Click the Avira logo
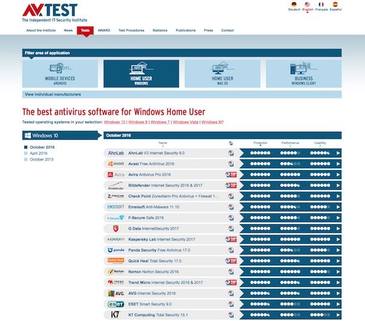Image resolution: width=365 pixels, height=321 pixels. (x=116, y=175)
